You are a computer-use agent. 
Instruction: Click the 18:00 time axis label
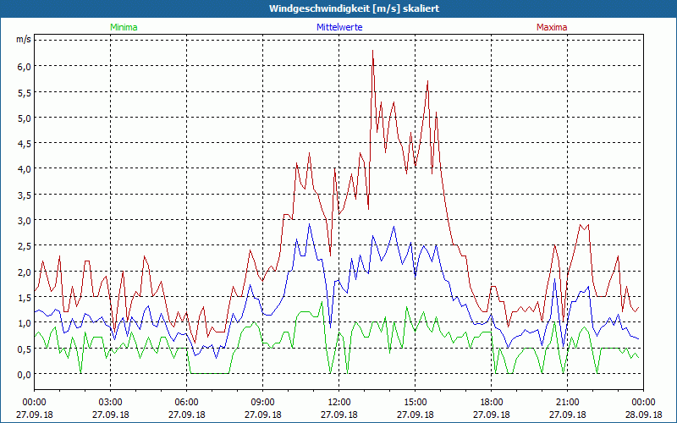[x=492, y=403]
